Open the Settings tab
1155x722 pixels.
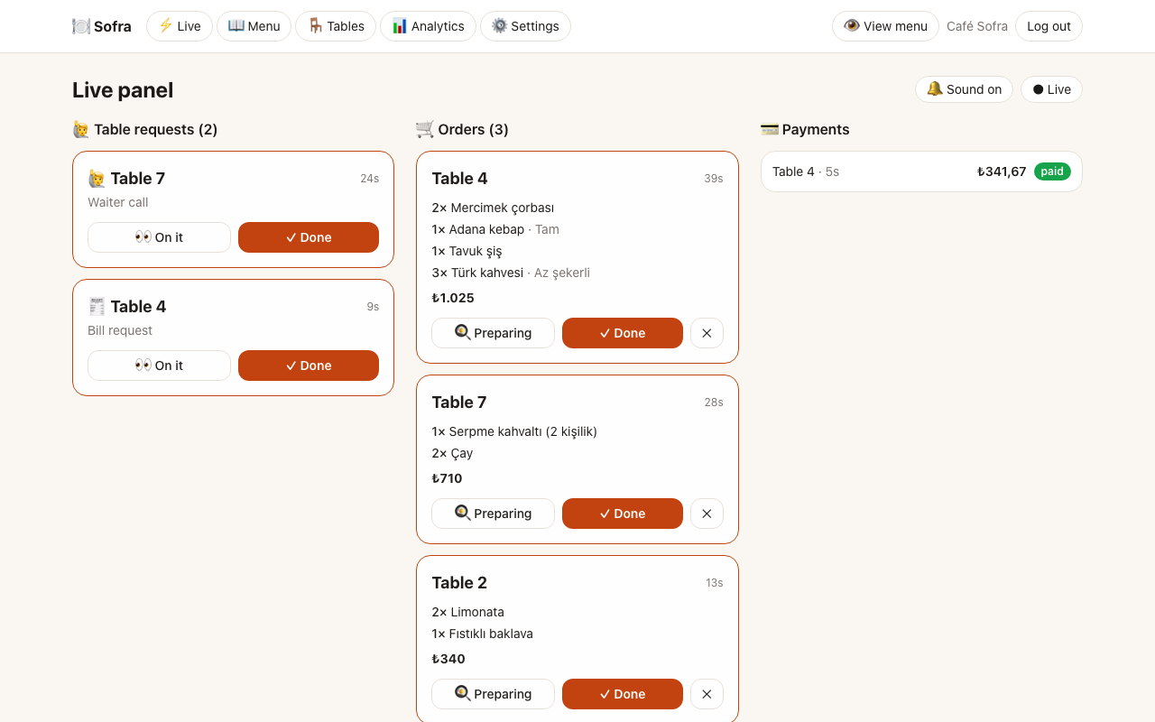pos(525,26)
